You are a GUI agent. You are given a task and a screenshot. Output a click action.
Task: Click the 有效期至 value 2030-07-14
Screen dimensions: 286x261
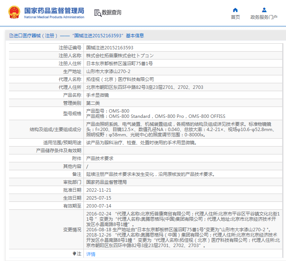(x=99, y=206)
